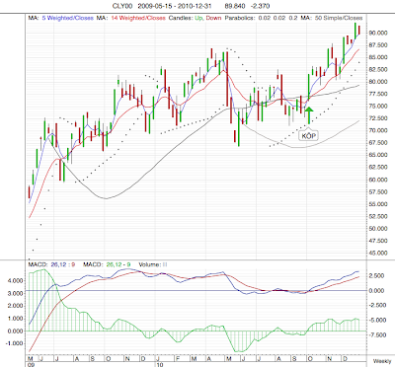Click the Parabolics legend label
The width and height of the screenshot is (395, 367).
[x=240, y=18]
